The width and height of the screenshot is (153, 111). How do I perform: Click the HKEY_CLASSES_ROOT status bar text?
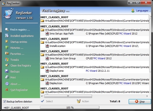tap(16, 108)
